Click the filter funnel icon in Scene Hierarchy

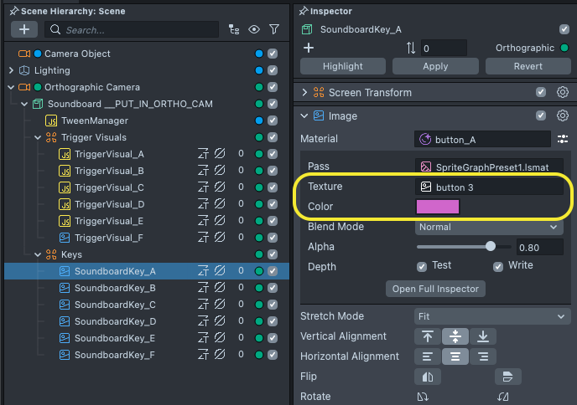pos(274,29)
